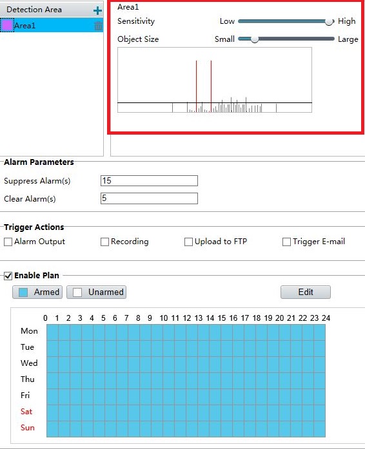The width and height of the screenshot is (365, 449).
Task: Enable the Trigger E-mail option
Action: (286, 242)
